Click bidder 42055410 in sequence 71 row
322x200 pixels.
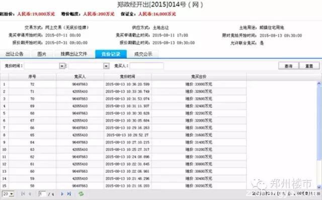point(80,91)
